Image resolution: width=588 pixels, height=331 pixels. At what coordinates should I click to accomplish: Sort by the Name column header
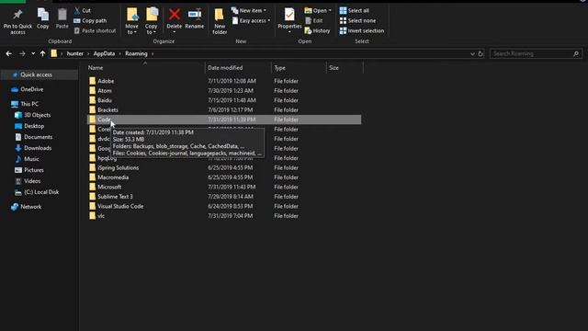point(96,67)
